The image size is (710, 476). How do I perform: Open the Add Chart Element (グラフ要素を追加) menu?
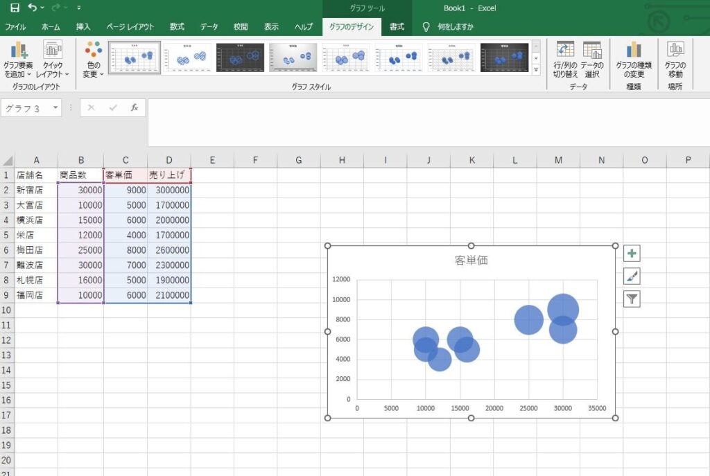[x=18, y=60]
